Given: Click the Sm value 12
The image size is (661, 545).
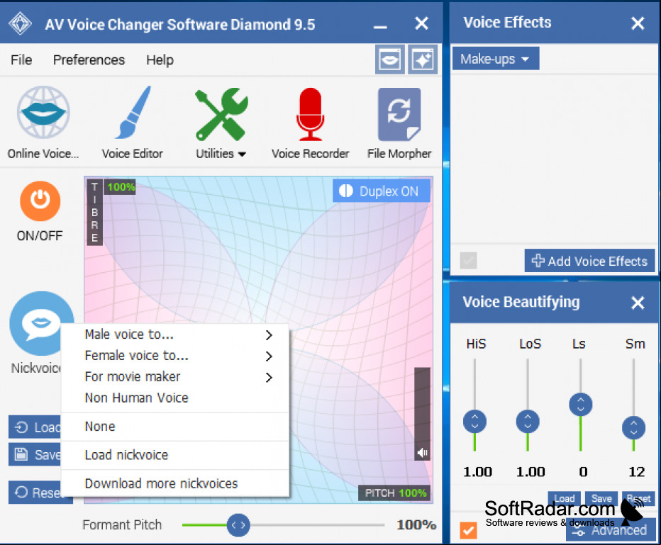Looking at the screenshot, I should click(637, 472).
